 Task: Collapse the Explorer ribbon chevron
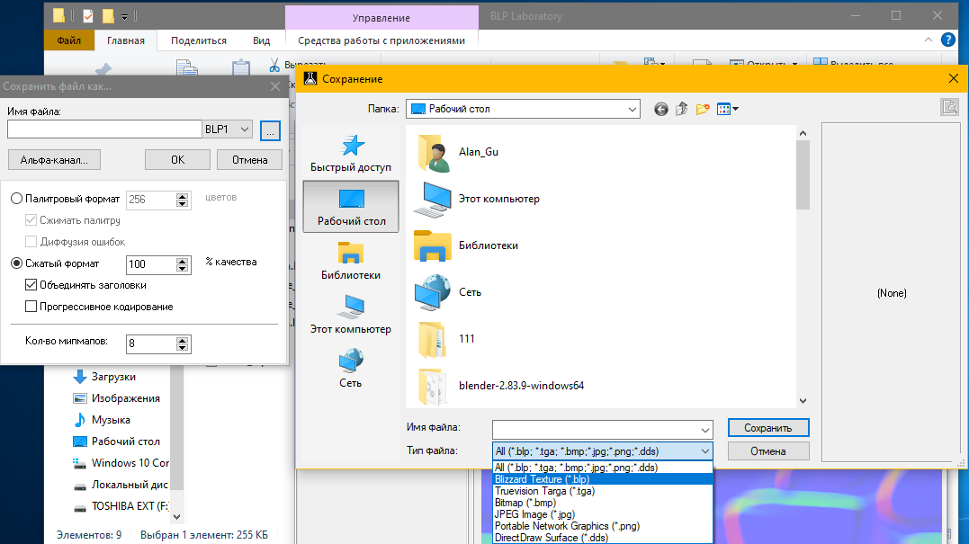pyautogui.click(x=929, y=40)
